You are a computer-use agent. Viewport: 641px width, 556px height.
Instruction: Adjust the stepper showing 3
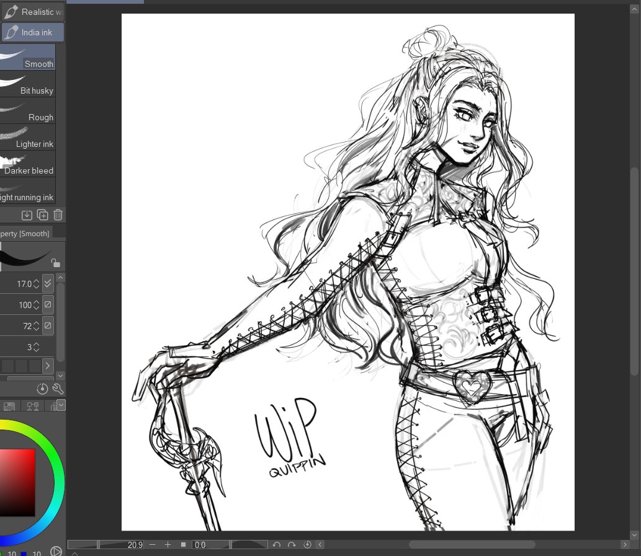pos(37,347)
